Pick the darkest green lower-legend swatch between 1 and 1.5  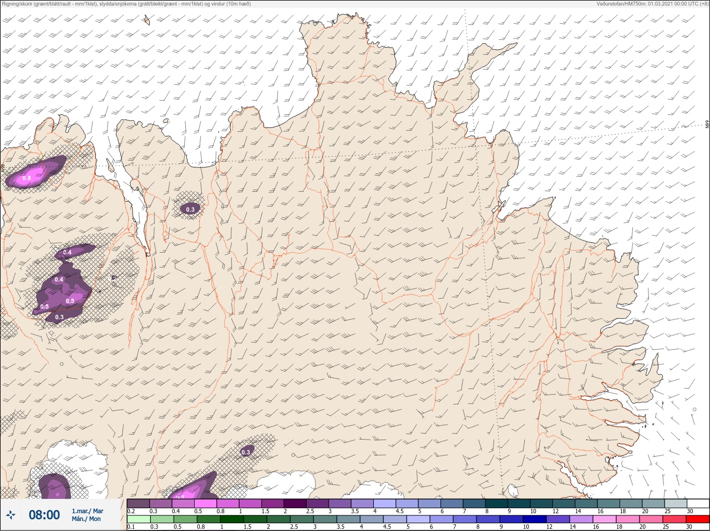point(232,519)
